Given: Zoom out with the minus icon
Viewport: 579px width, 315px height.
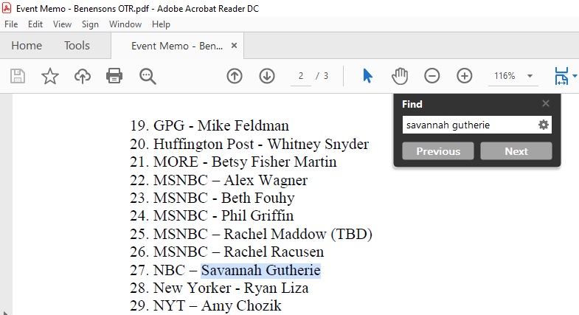Looking at the screenshot, I should [x=432, y=76].
